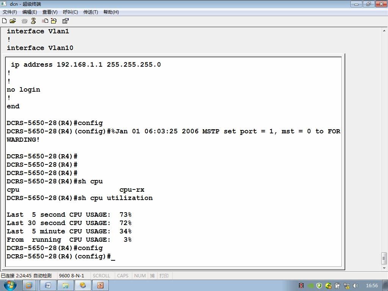The width and height of the screenshot is (388, 291).
Task: Click the green round tray icon
Action: tap(310, 286)
